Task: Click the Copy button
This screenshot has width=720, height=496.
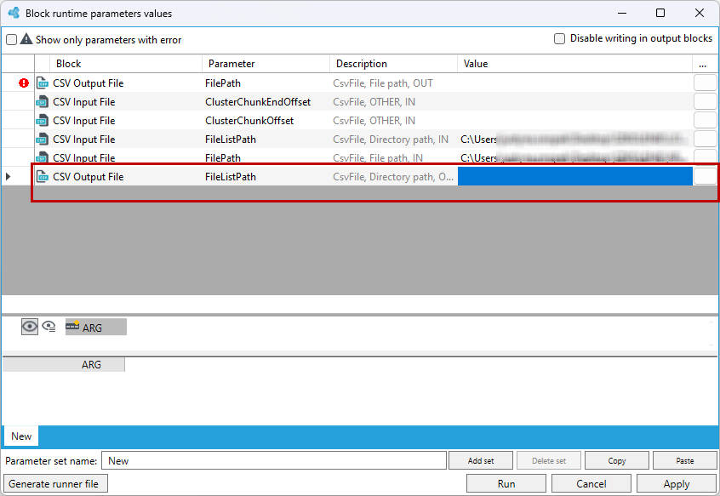Action: (x=617, y=460)
